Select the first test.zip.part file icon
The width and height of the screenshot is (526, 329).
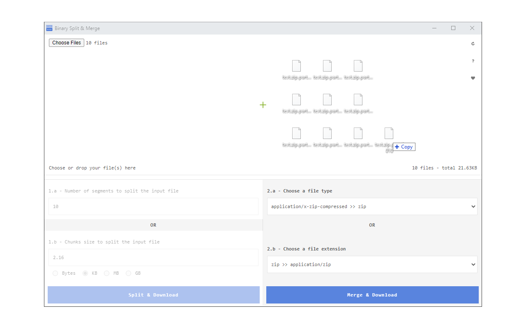[296, 65]
